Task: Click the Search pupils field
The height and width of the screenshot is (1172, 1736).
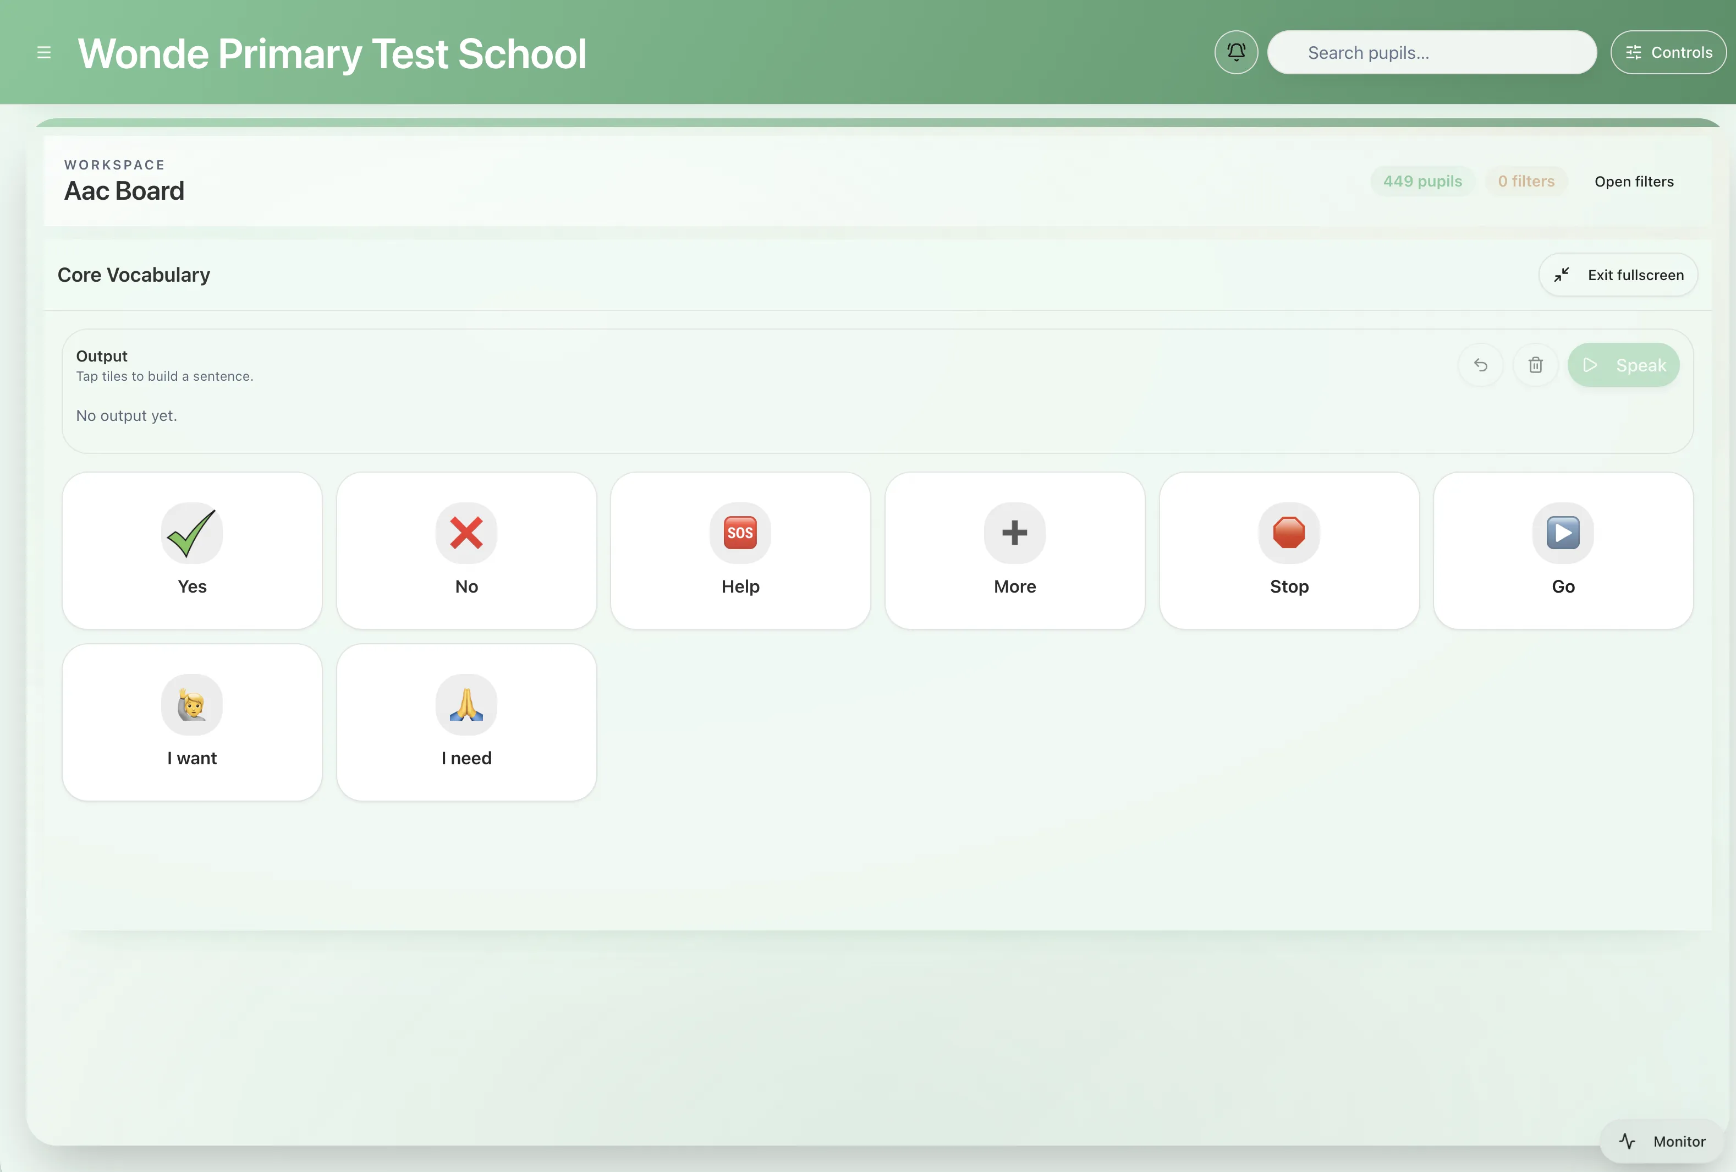Action: (x=1432, y=52)
